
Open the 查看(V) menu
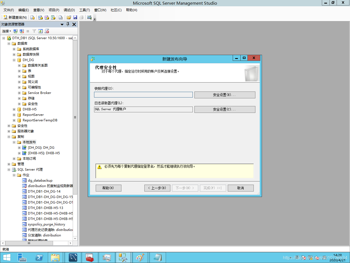point(39,10)
